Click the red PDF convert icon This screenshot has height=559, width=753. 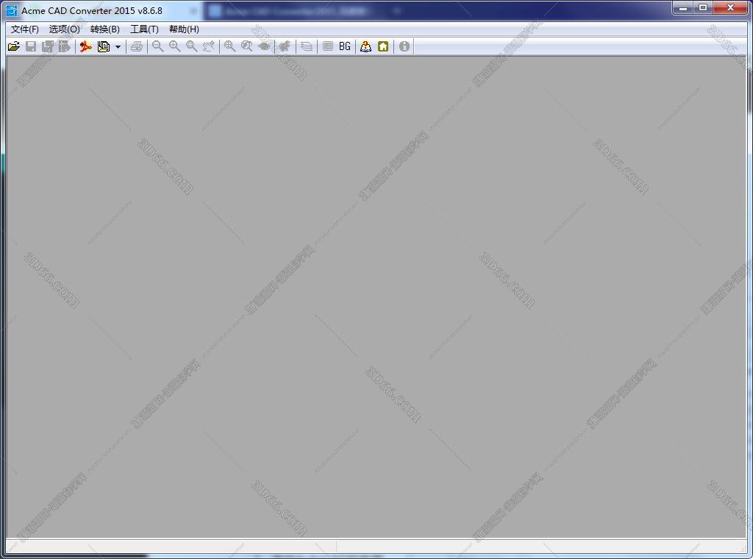click(x=86, y=46)
